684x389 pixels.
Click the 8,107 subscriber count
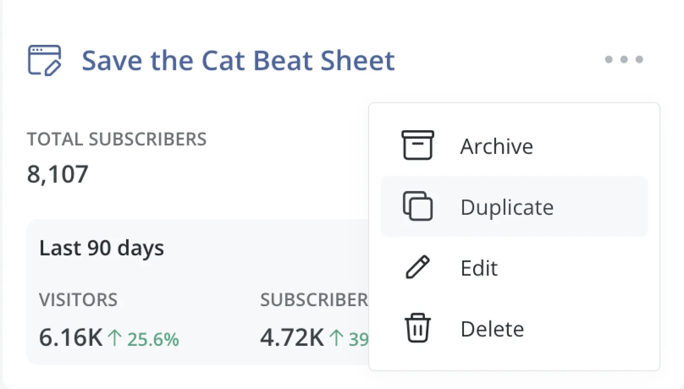coord(58,174)
